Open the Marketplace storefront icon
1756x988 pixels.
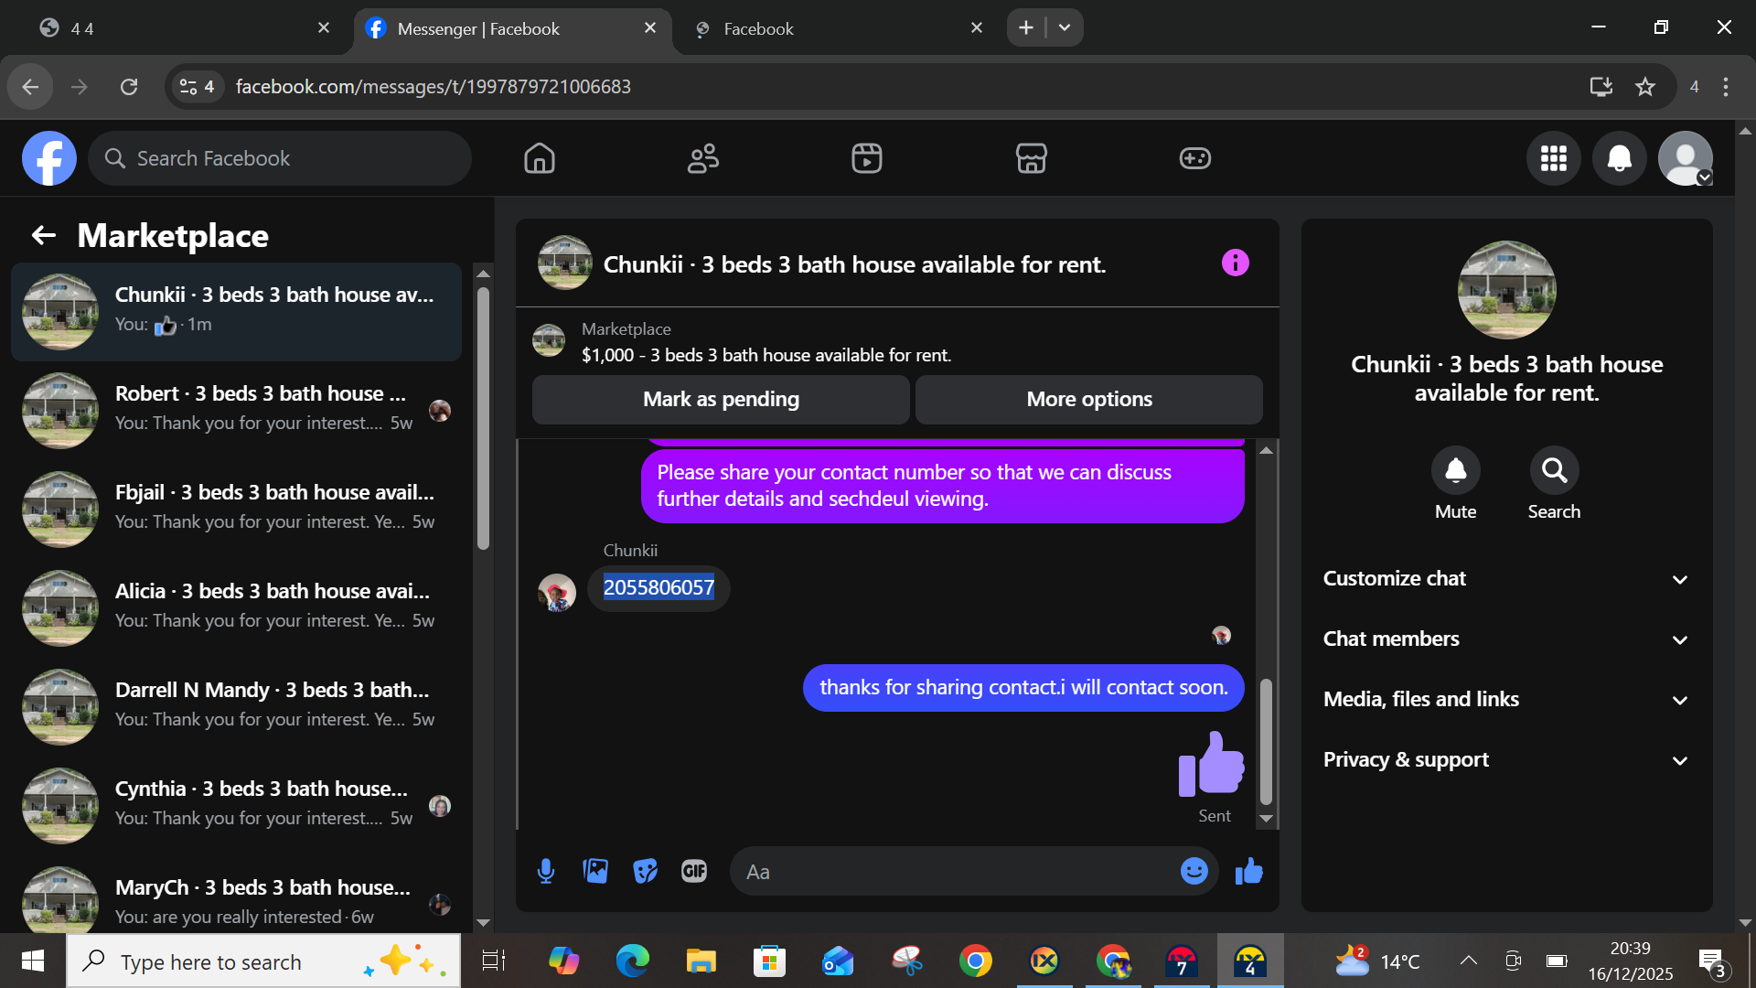click(1032, 158)
